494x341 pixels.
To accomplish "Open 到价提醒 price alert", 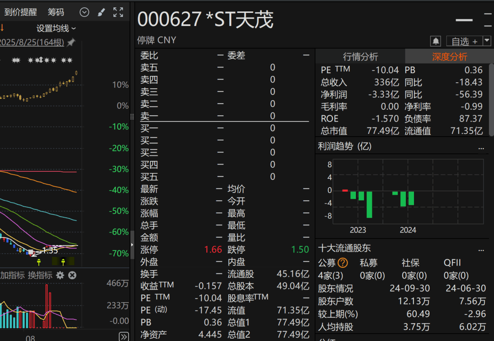I will [x=21, y=12].
